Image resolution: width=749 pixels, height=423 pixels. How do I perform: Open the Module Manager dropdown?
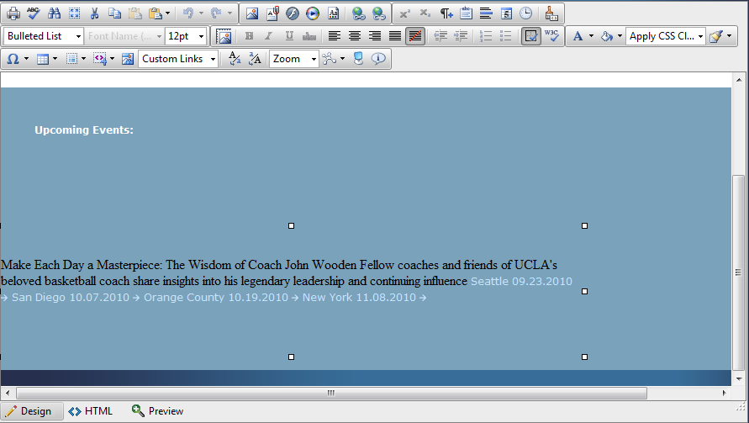click(x=333, y=59)
